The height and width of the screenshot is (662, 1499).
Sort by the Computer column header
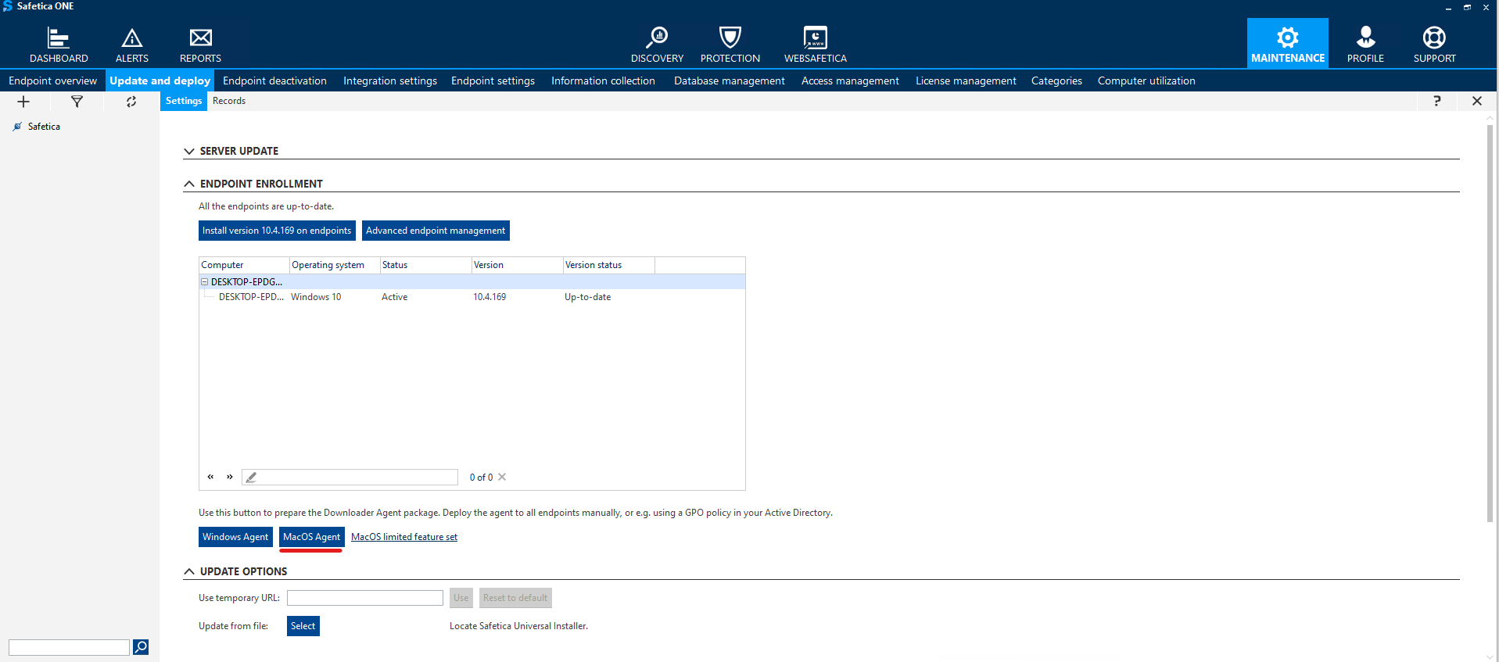pos(244,265)
